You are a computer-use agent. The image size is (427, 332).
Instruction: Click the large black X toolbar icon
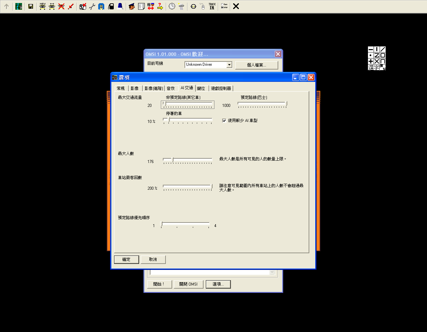pos(236,6)
